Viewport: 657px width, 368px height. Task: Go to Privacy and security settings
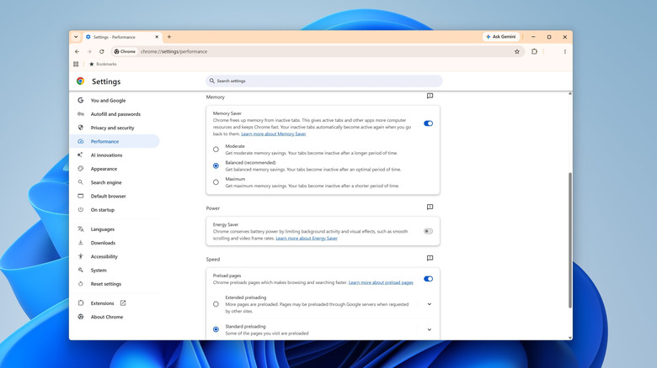tap(115, 128)
